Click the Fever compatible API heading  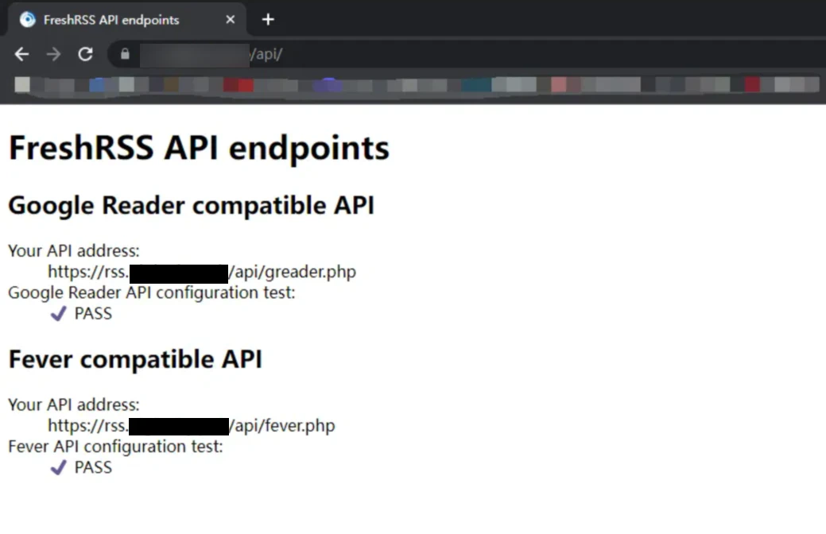[x=134, y=359]
